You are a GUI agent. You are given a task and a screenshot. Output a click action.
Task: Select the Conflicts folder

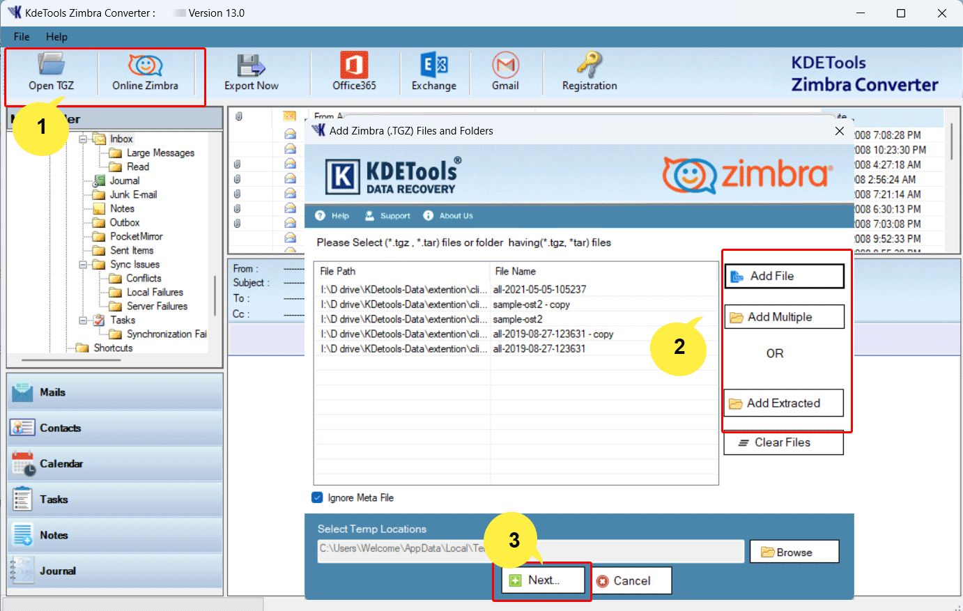point(144,278)
